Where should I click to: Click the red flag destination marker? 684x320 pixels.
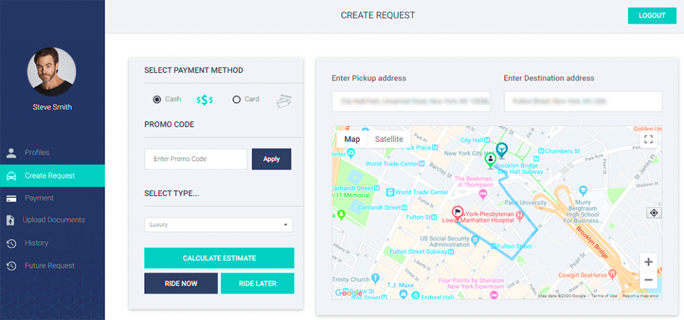click(x=457, y=214)
